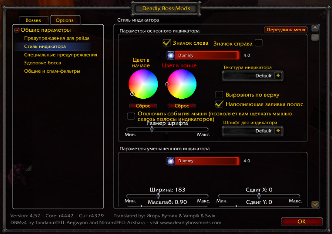The image size is (332, 234).
Task: Click the Размер шрифта slider handle
Action: (152, 129)
